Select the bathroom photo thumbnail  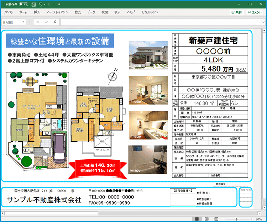click(x=148, y=160)
